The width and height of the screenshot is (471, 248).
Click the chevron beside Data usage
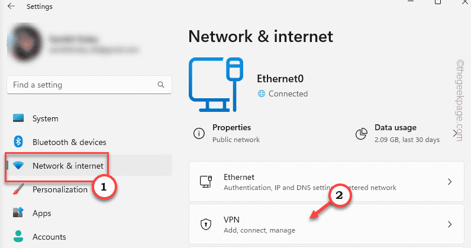coord(455,134)
